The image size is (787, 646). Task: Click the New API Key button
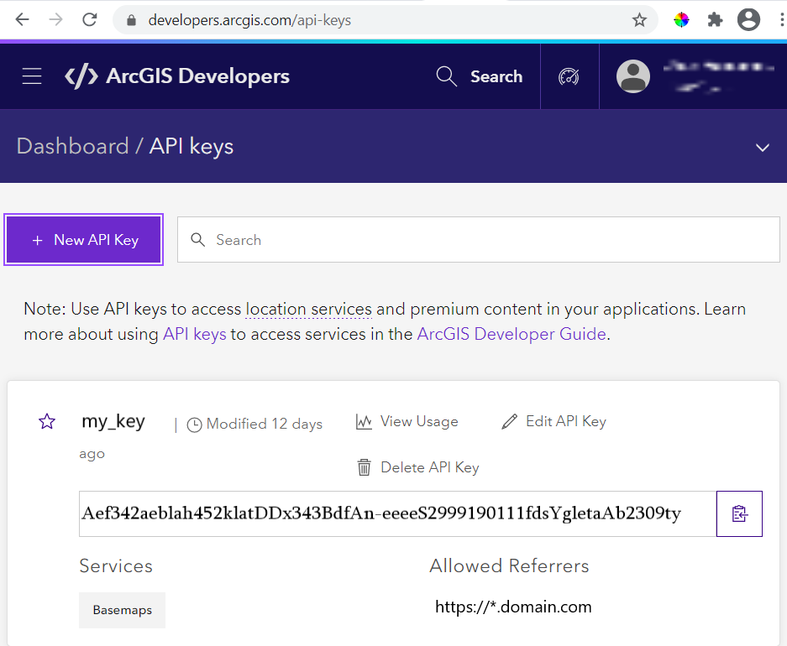(83, 239)
